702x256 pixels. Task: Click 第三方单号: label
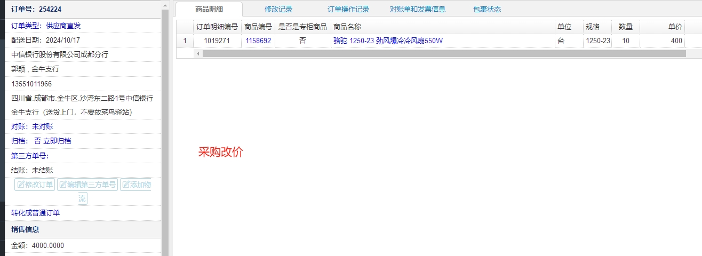click(x=30, y=156)
